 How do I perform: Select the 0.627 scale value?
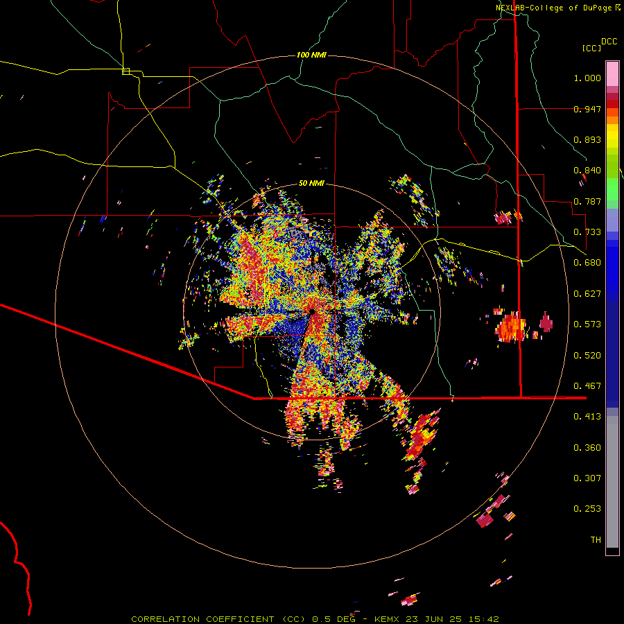pyautogui.click(x=587, y=294)
